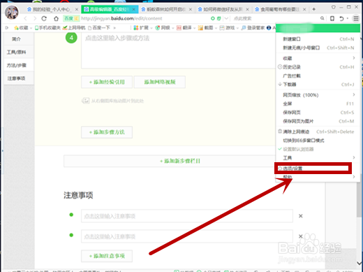Open the 收藏 star favorites in bookmarks bar

pyautogui.click(x=21, y=28)
